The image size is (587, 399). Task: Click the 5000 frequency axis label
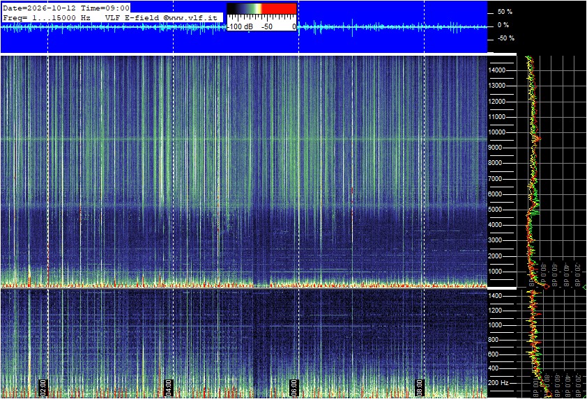coord(495,210)
